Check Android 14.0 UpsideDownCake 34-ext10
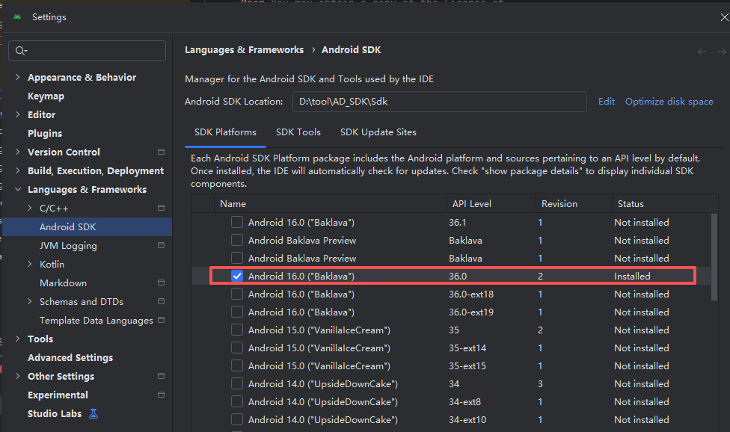The image size is (730, 432). [237, 419]
